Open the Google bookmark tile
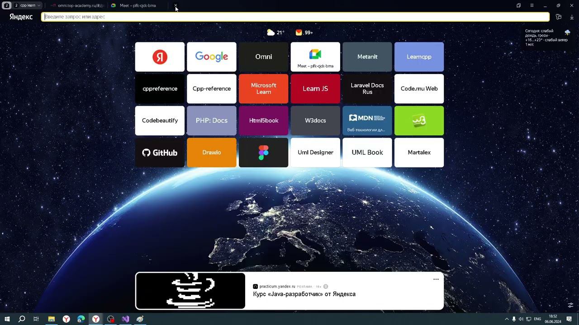 pos(212,57)
